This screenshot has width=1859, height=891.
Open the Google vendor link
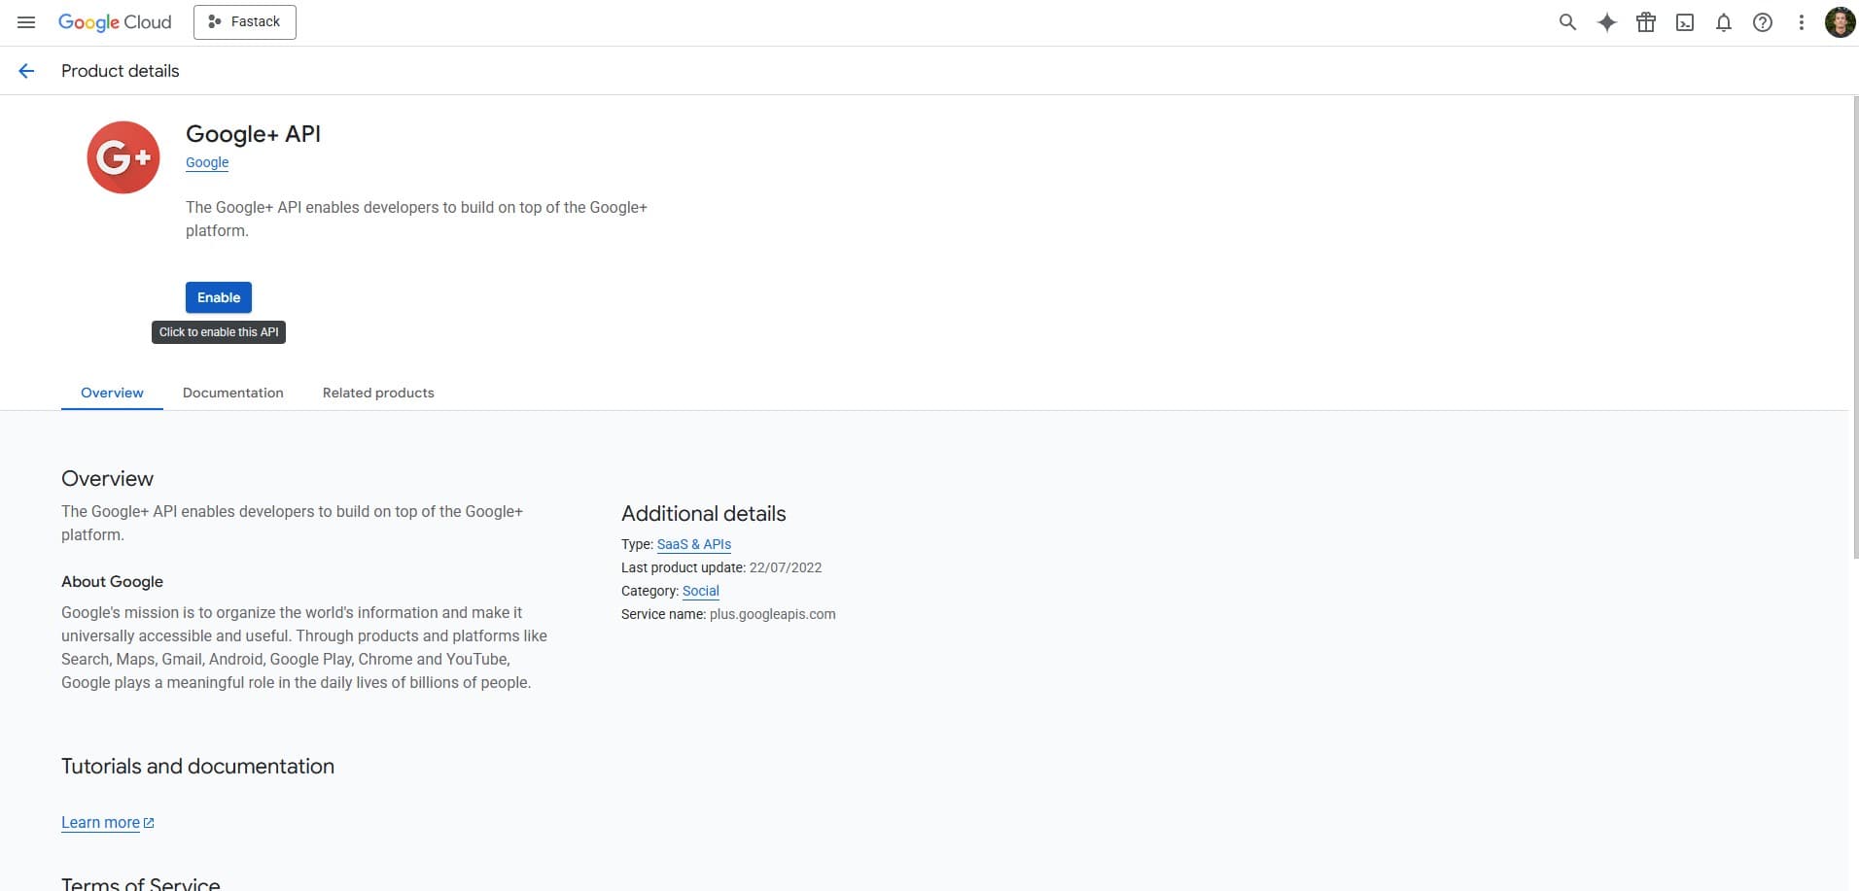207,162
